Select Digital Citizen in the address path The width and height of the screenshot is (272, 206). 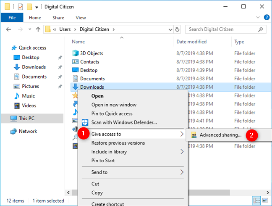click(94, 29)
